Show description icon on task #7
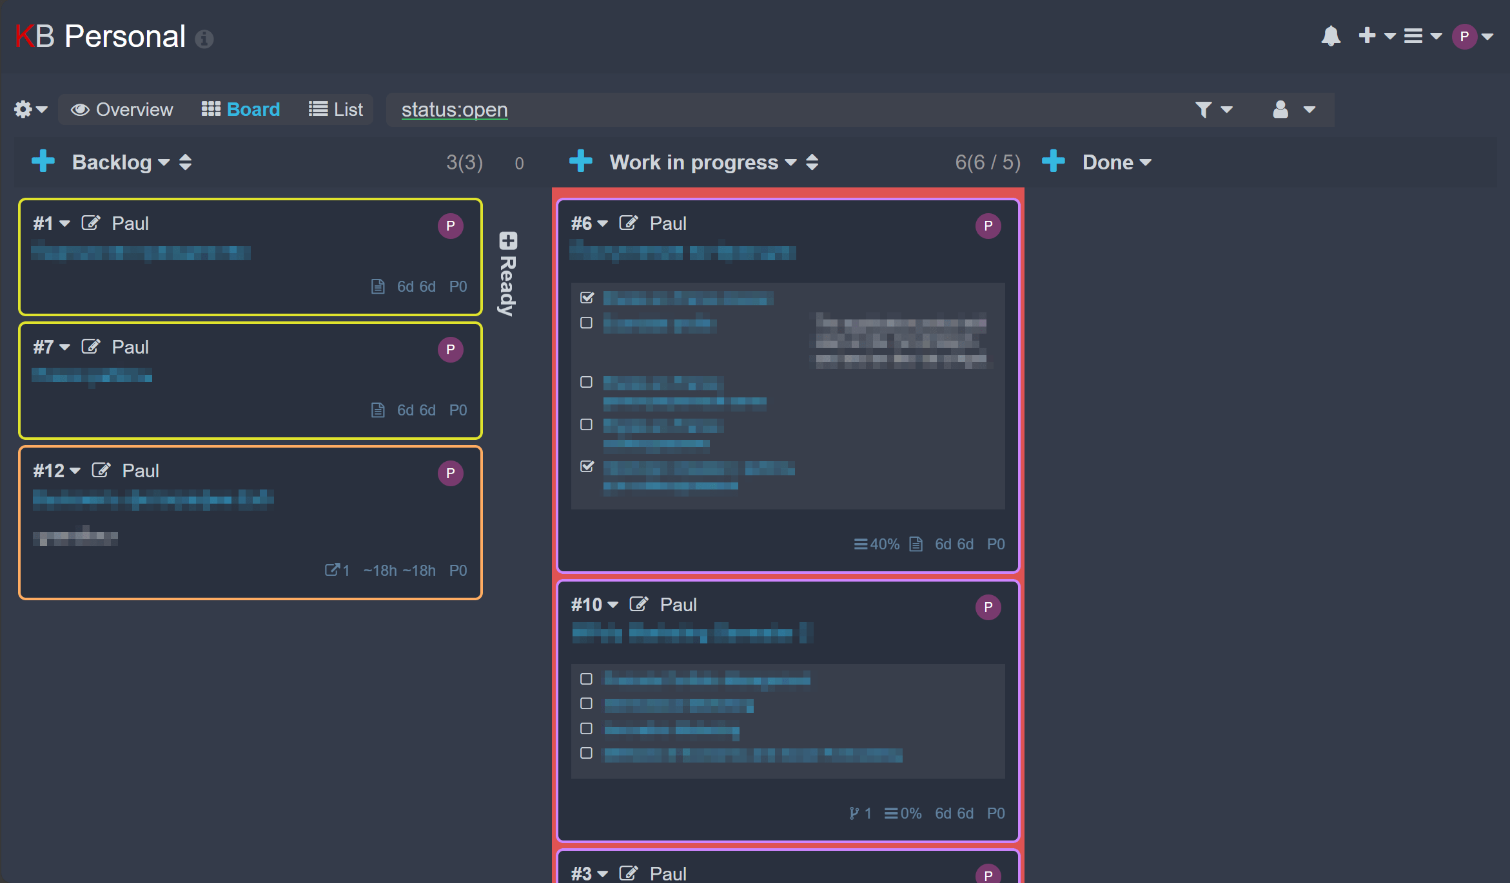The height and width of the screenshot is (883, 1510). (x=378, y=410)
